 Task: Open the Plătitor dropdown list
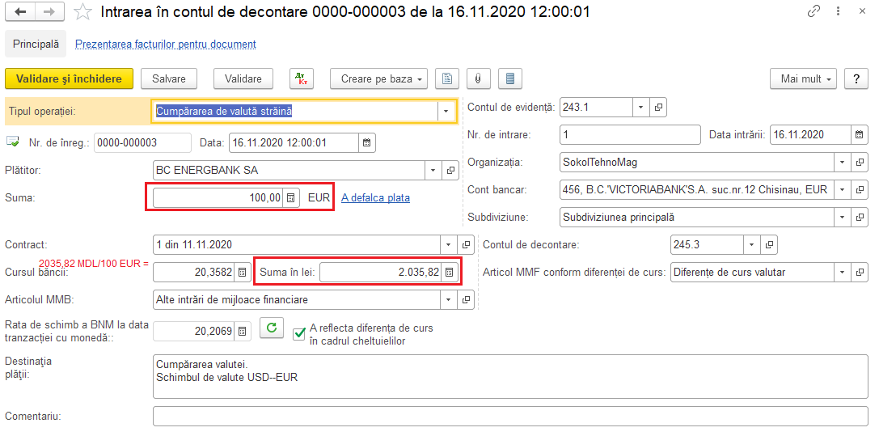pyautogui.click(x=433, y=171)
